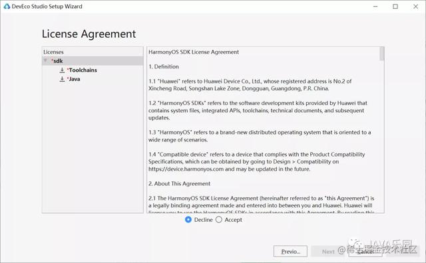Choose the Decline radio button
This screenshot has width=426, height=263.
click(188, 220)
